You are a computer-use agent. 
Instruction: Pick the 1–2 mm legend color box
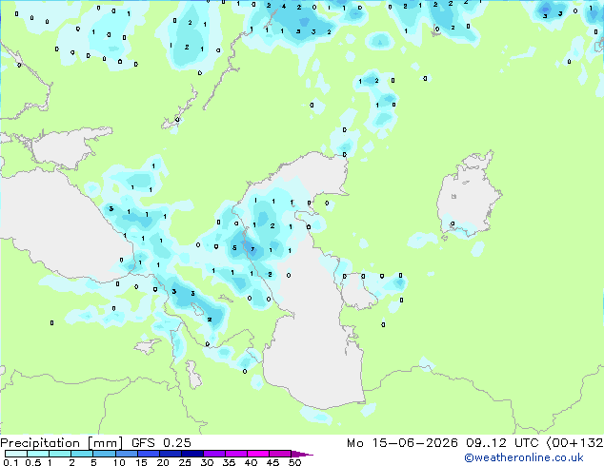pyautogui.click(x=60, y=454)
